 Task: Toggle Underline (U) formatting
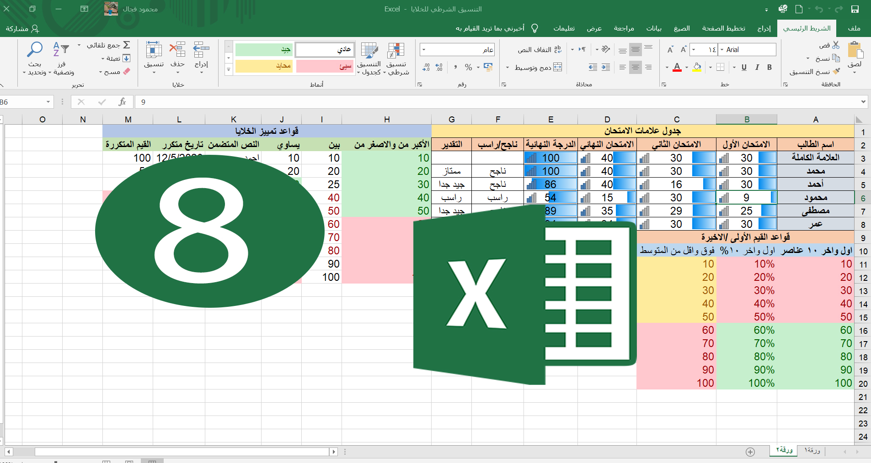click(744, 67)
